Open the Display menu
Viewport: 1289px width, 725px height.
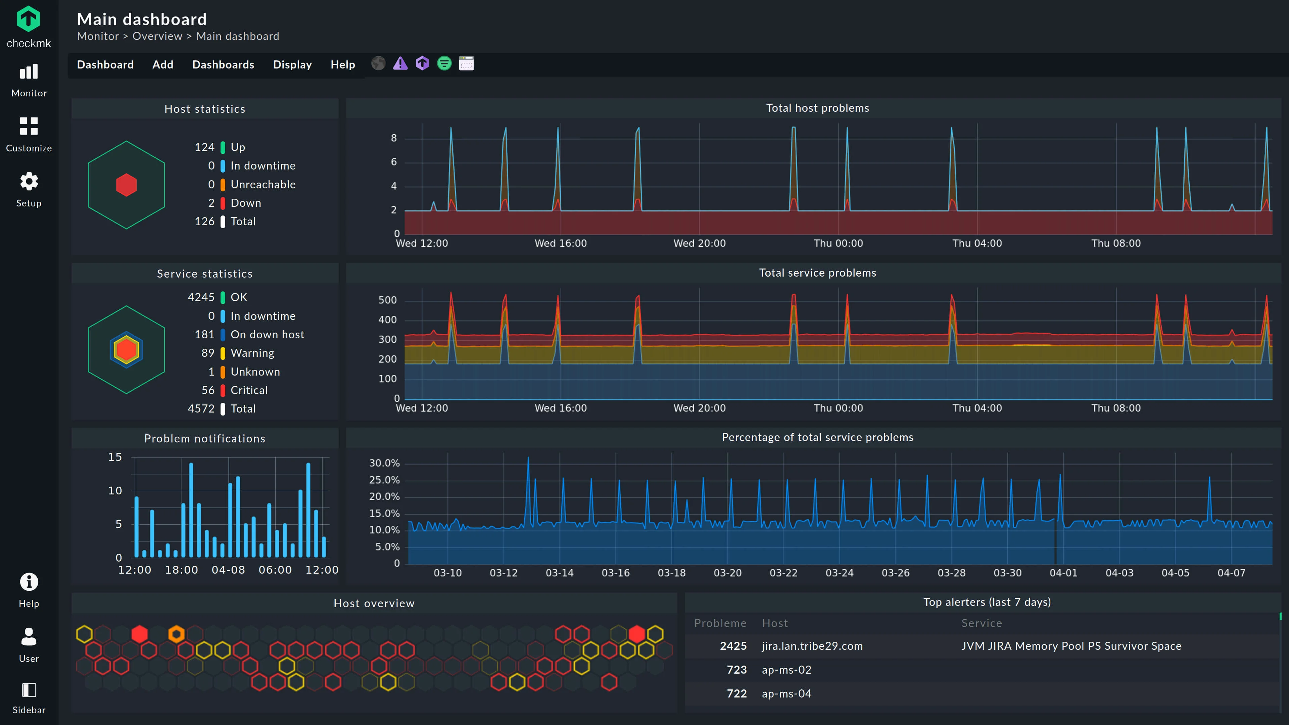pos(292,64)
